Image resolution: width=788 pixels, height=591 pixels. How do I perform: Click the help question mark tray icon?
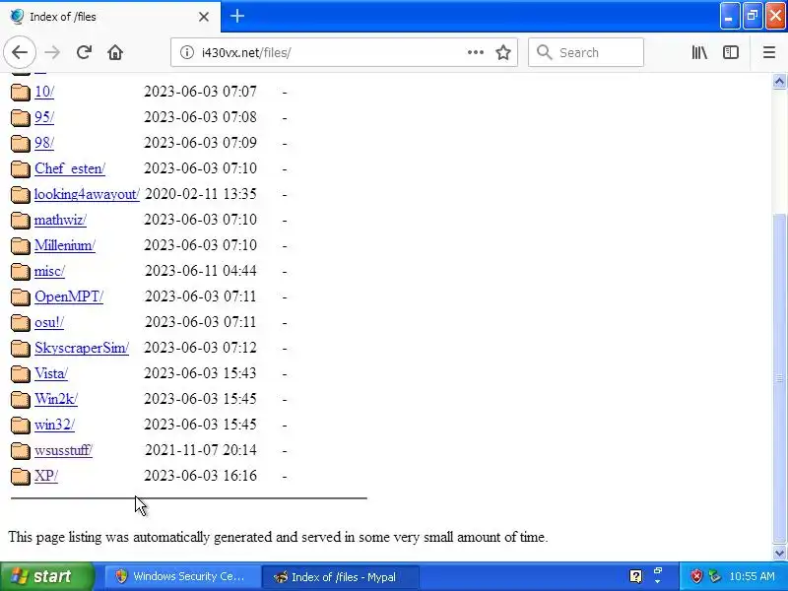[635, 576]
